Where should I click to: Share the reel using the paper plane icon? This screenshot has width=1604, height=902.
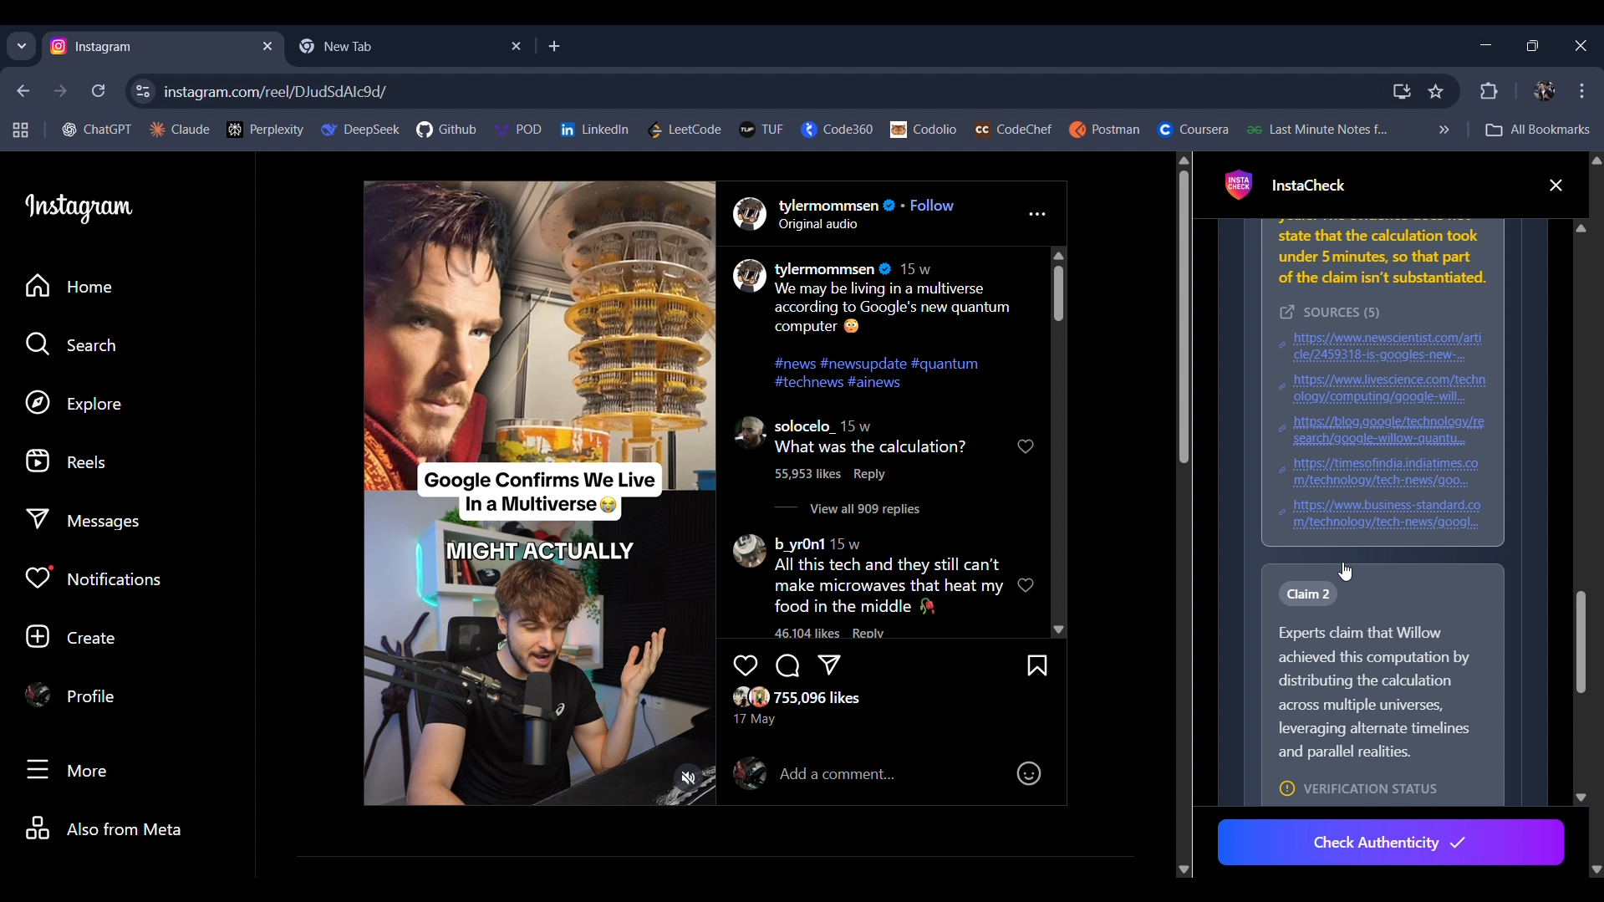pyautogui.click(x=829, y=665)
